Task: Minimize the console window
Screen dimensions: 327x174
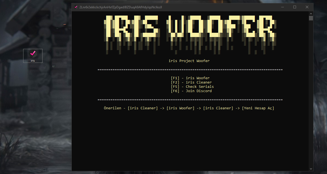Action: coord(282,7)
